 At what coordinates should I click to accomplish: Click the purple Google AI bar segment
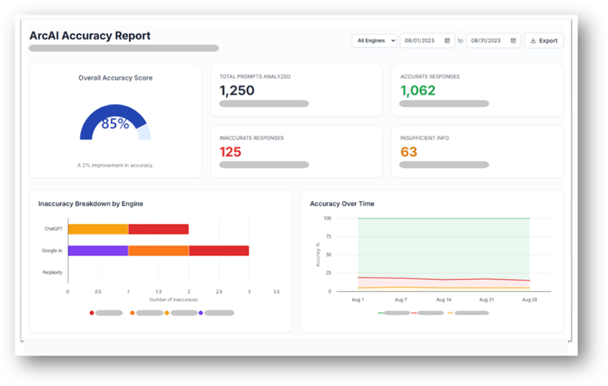pos(98,251)
